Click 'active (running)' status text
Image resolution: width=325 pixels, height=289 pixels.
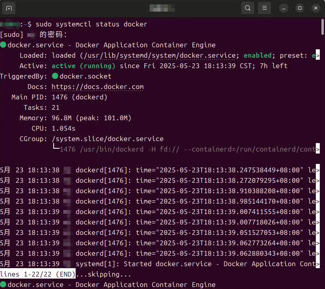83,66
